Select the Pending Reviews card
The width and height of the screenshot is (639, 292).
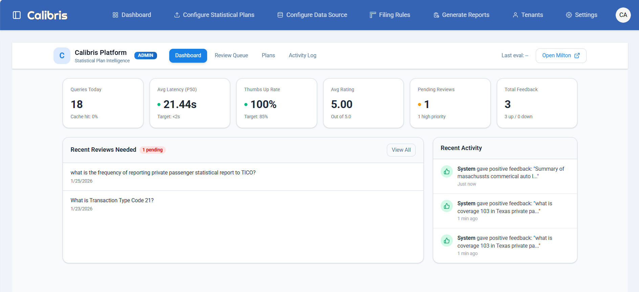point(450,103)
